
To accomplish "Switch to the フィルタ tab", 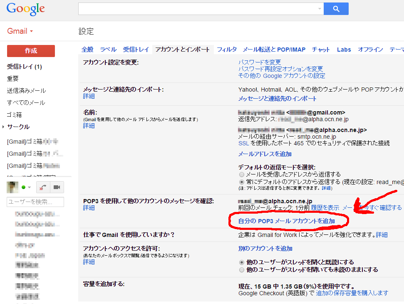I will [x=227, y=49].
